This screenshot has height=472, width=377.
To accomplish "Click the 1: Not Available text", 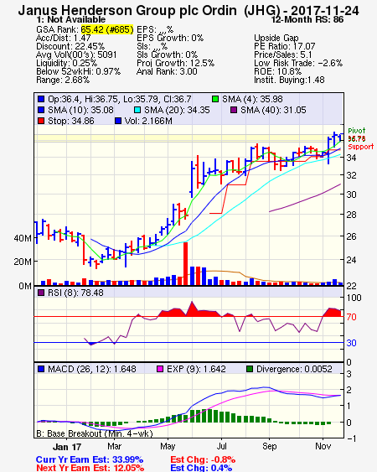I will 70,19.
